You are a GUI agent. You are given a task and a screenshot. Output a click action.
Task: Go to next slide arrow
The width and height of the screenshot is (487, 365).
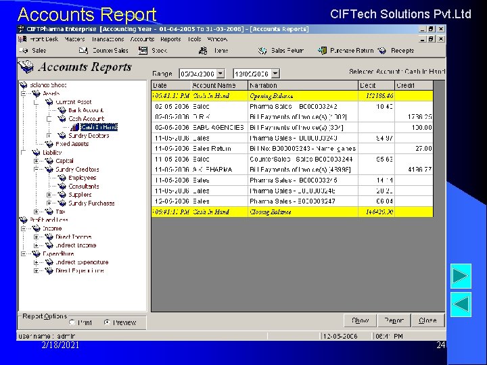(x=461, y=276)
